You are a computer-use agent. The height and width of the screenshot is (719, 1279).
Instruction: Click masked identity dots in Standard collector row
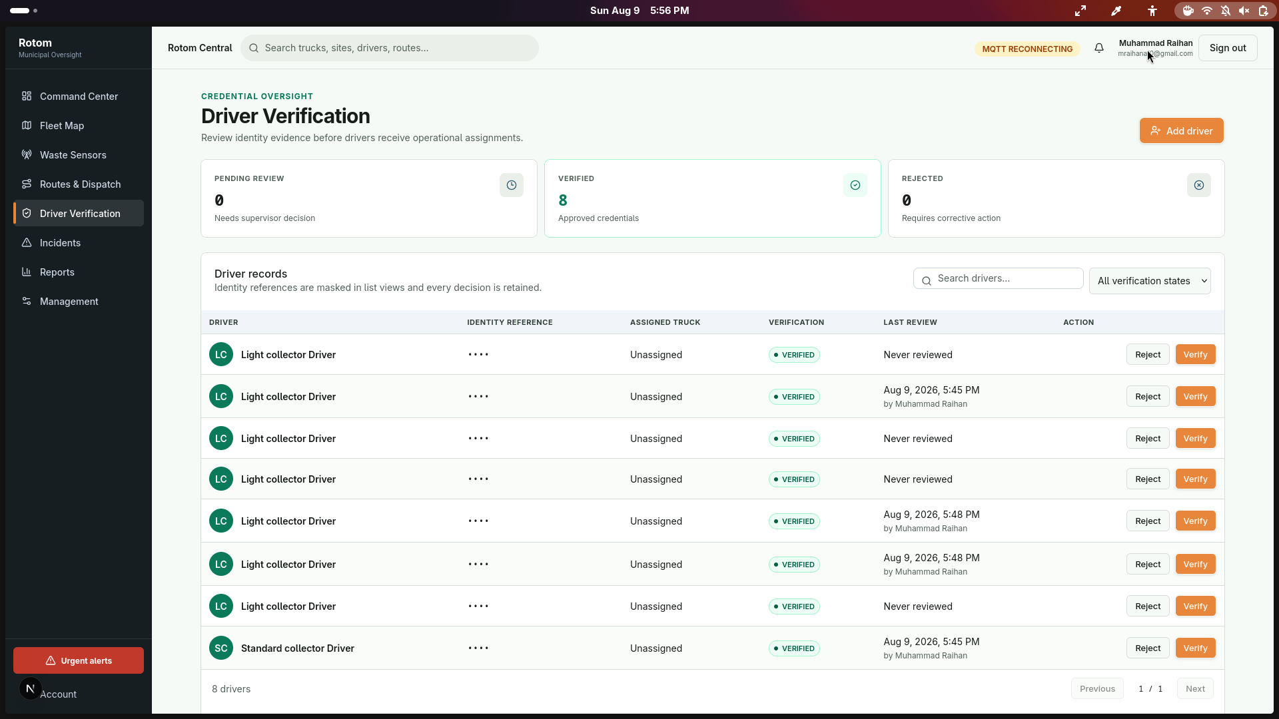(x=478, y=648)
